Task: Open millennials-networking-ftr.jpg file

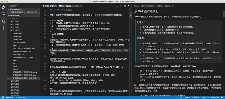Action: click(x=23, y=48)
